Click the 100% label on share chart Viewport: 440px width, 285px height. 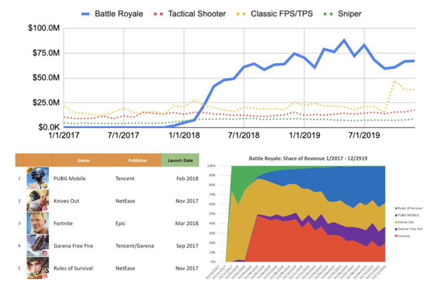(x=211, y=166)
